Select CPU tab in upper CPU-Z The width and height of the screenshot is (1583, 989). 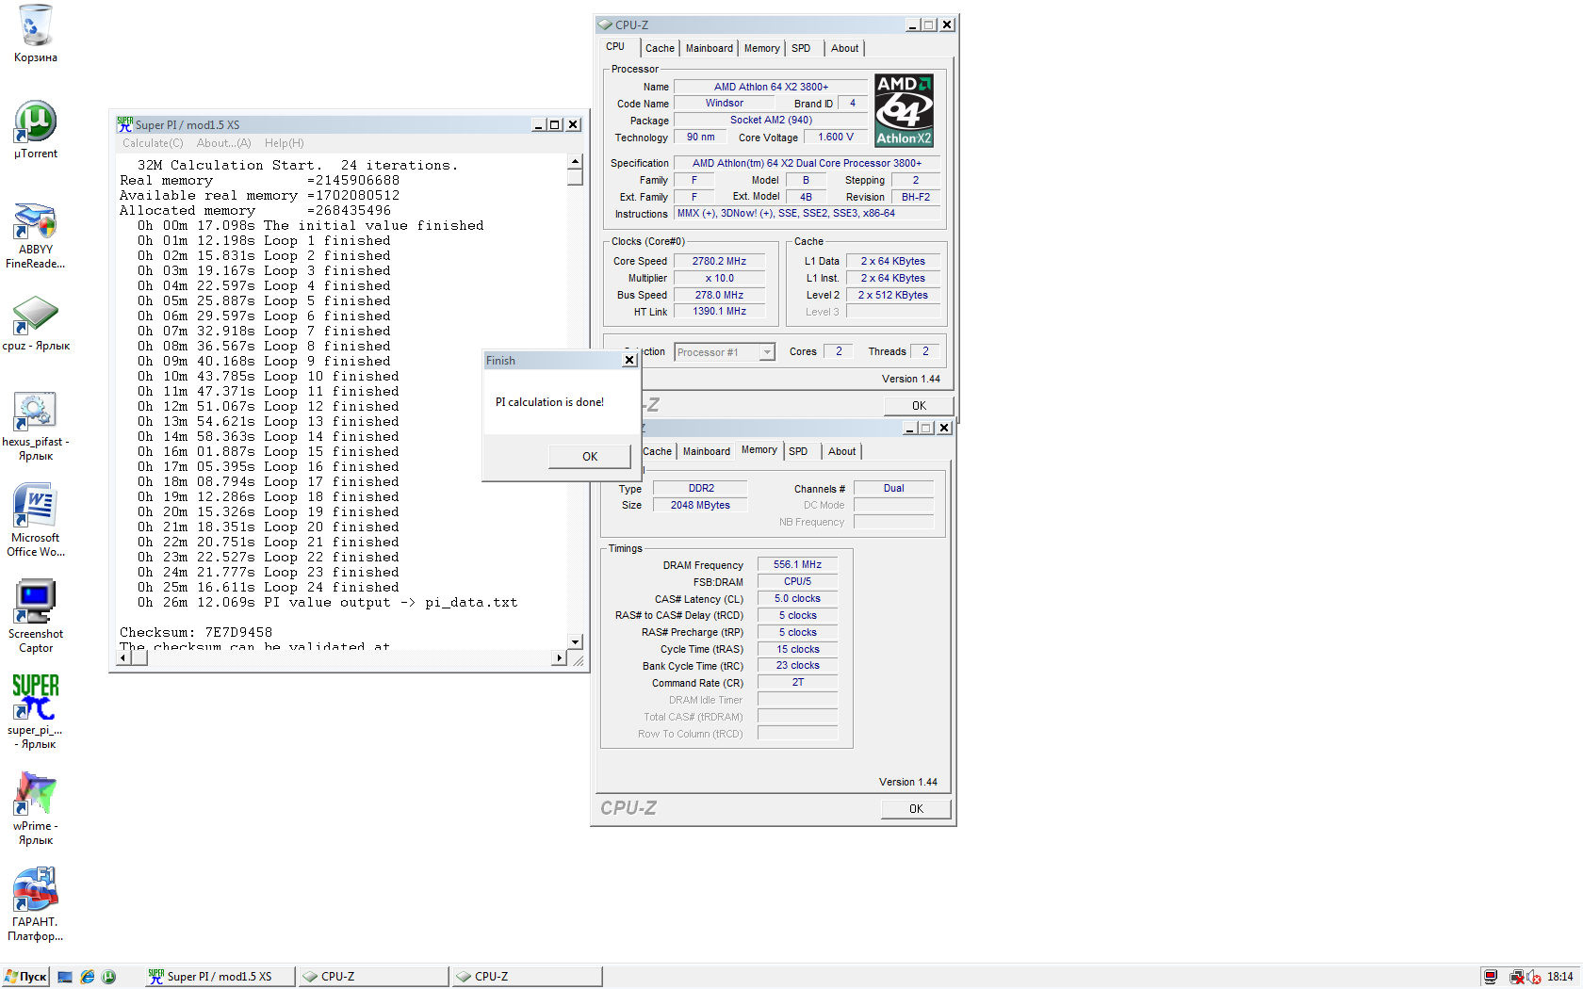615,46
